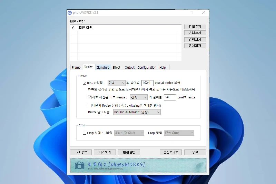Click the 변환실행 convert button
This screenshot has width=276, height=184.
click(x=129, y=152)
